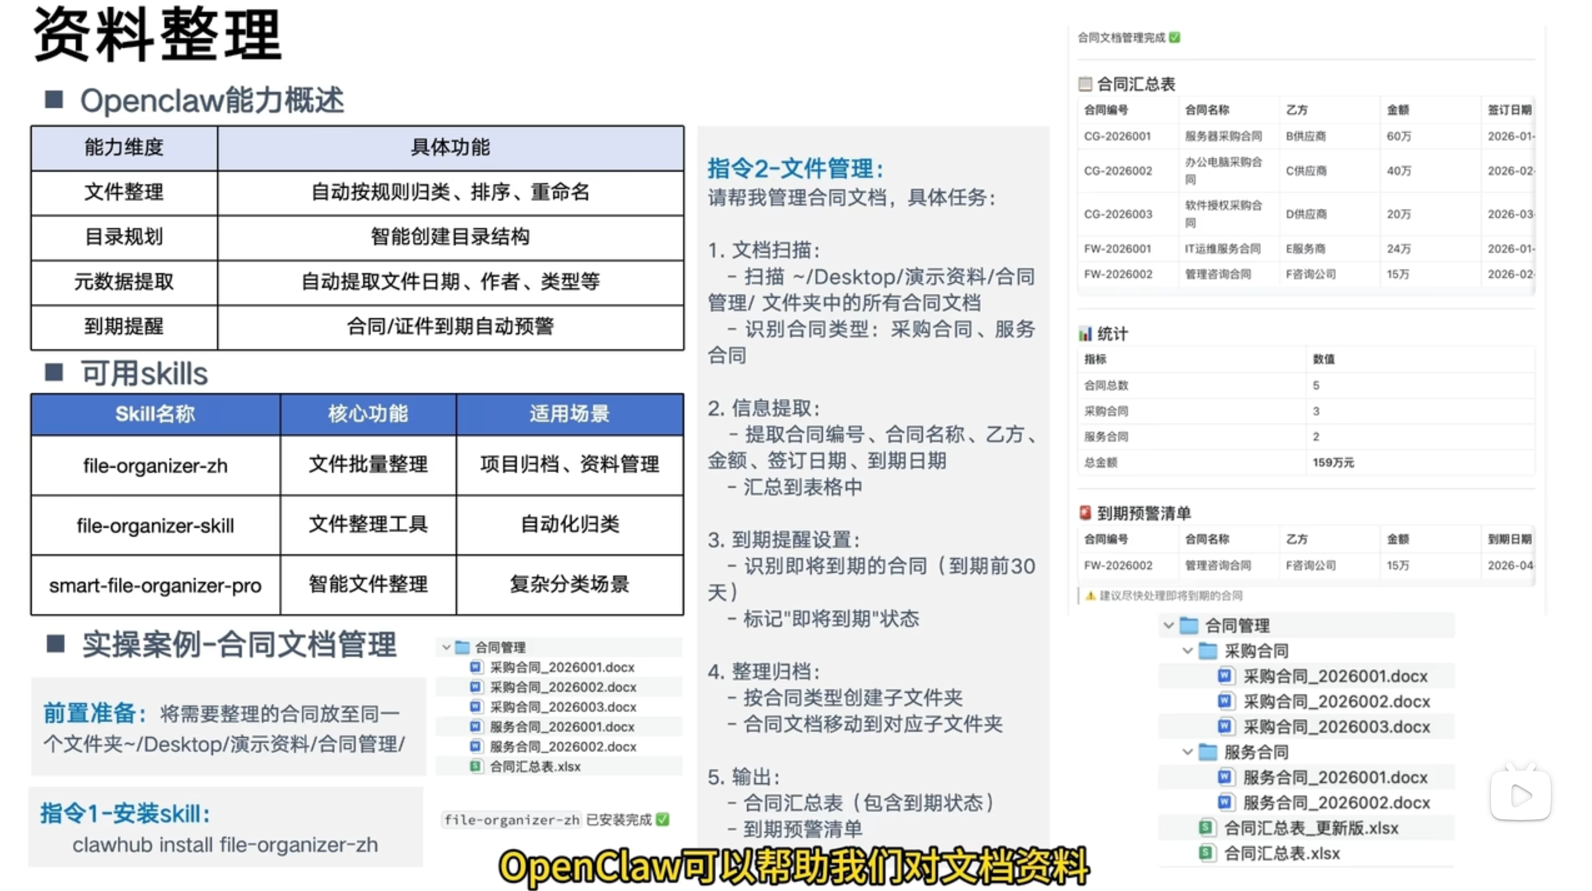Click the Skill名称 column header

pyautogui.click(x=155, y=414)
